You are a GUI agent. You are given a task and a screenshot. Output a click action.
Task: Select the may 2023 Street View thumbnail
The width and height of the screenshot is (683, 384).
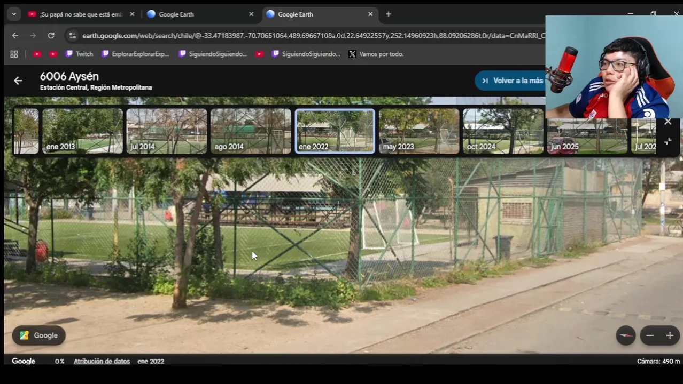pos(419,131)
